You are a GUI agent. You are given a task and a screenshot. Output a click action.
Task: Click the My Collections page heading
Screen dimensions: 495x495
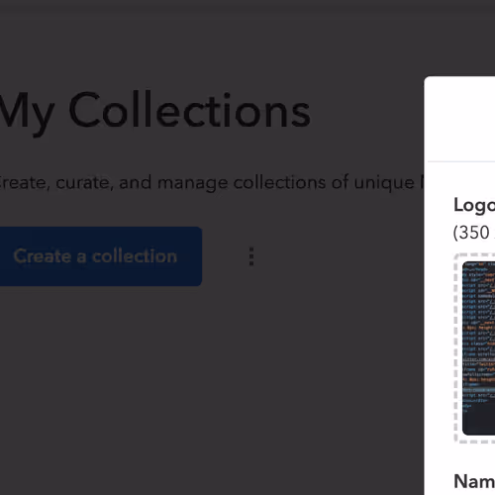154,112
